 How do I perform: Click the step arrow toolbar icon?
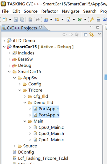(x=37, y=19)
